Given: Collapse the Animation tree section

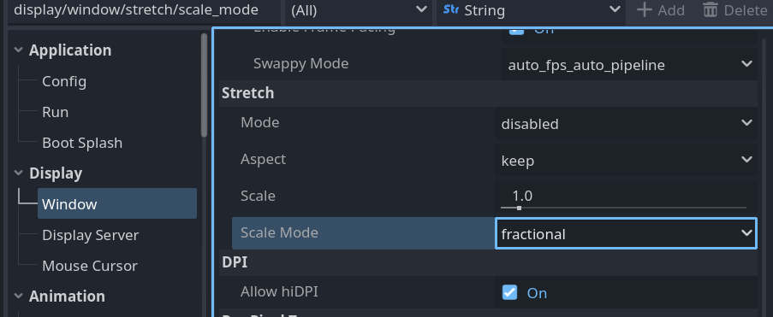Looking at the screenshot, I should click(x=18, y=296).
